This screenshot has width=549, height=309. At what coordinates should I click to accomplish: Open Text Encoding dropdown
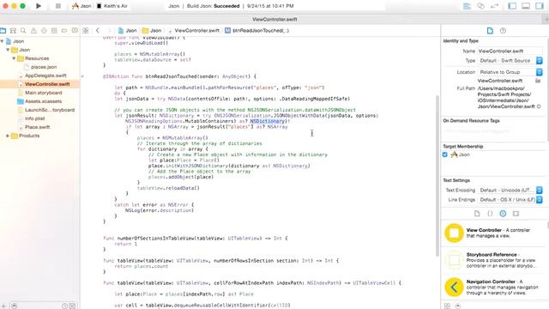click(510, 191)
